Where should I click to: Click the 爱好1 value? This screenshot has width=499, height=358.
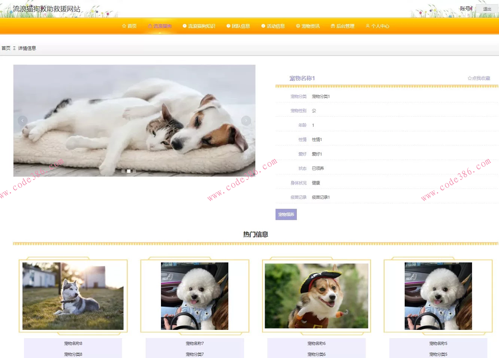pyautogui.click(x=317, y=154)
